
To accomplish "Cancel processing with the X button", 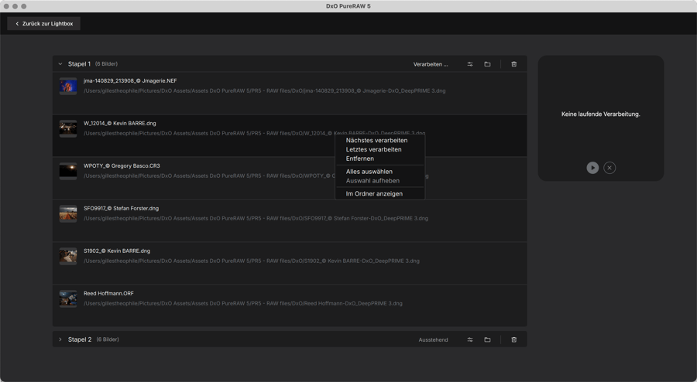I will click(609, 168).
